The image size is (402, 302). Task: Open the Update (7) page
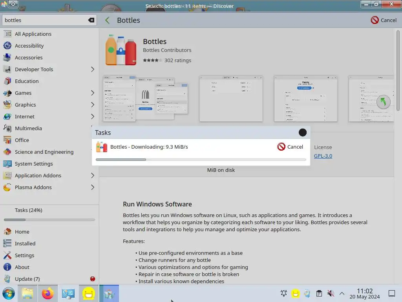49,279
